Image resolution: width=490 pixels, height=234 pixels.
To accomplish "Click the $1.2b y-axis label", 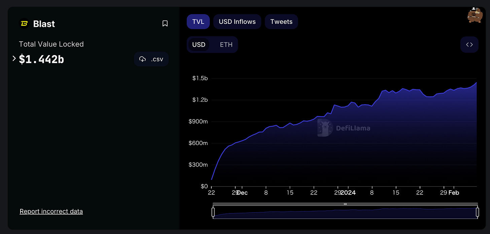I will tap(200, 100).
